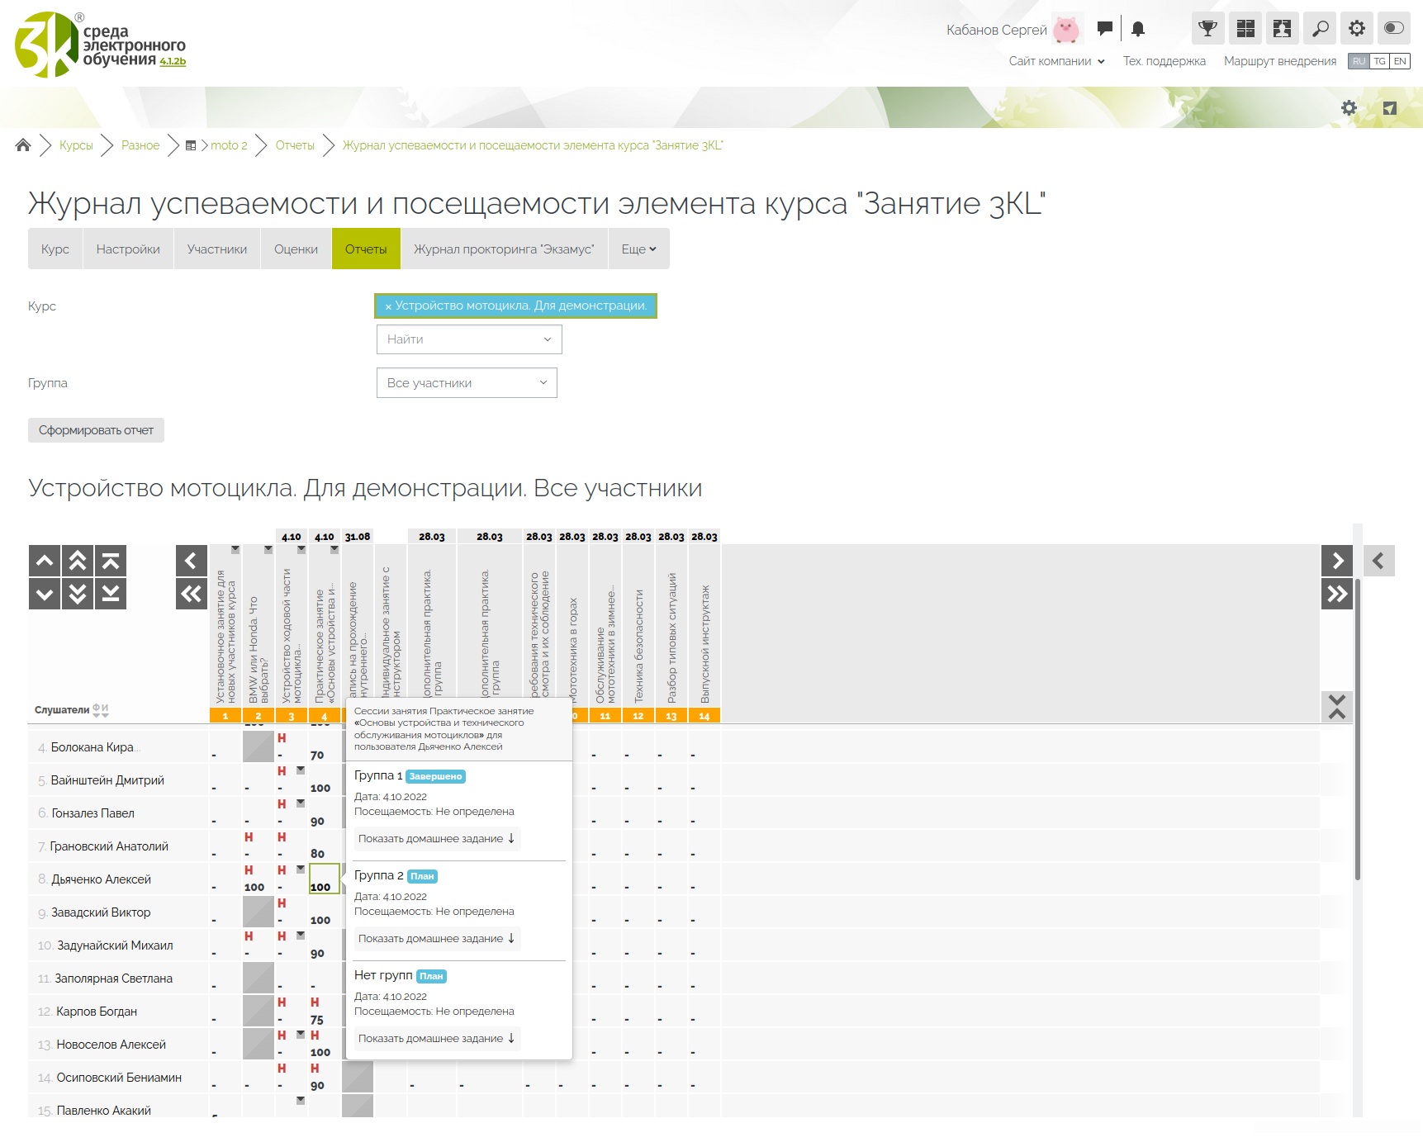Open the achievements trophy icon

1207,29
